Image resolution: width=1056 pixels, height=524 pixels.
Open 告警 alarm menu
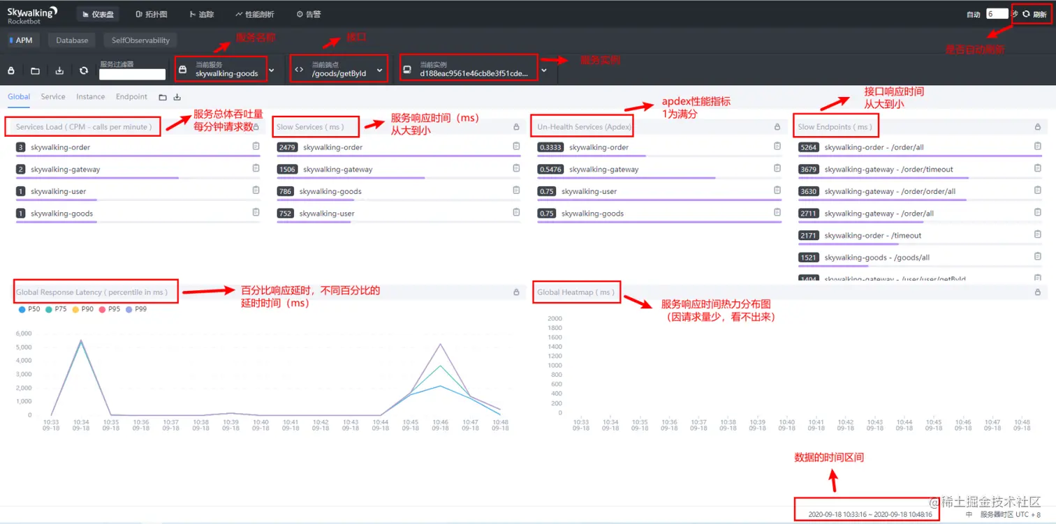309,14
